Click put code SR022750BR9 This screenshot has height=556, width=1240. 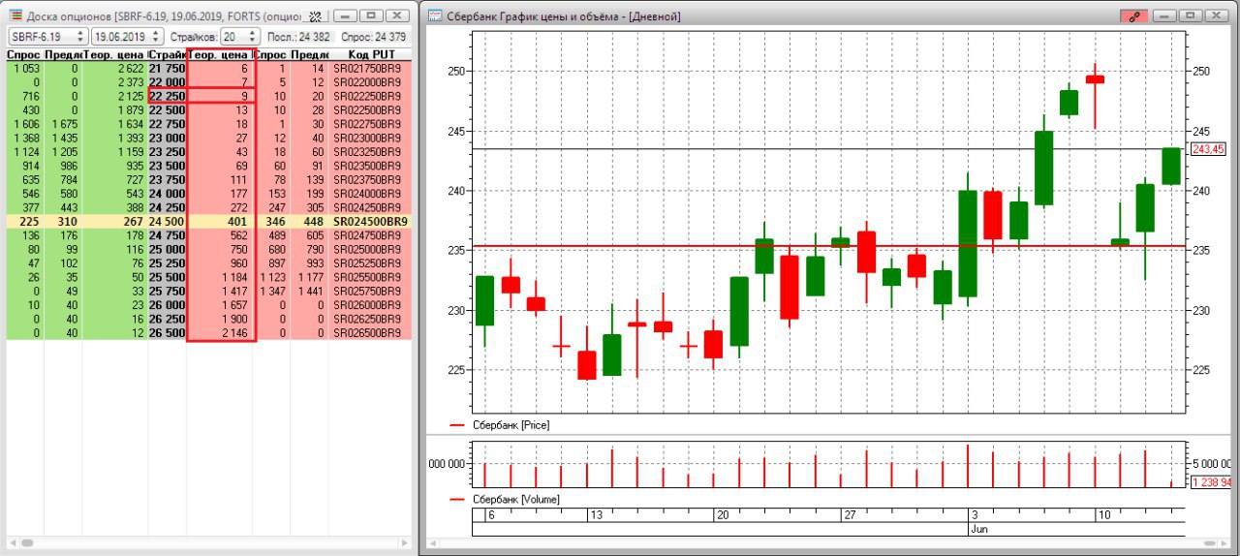tap(367, 125)
